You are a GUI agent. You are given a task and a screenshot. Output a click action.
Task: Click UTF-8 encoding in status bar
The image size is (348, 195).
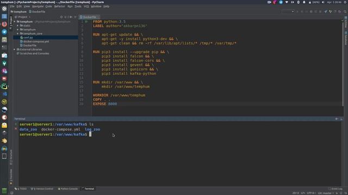(x=311, y=193)
